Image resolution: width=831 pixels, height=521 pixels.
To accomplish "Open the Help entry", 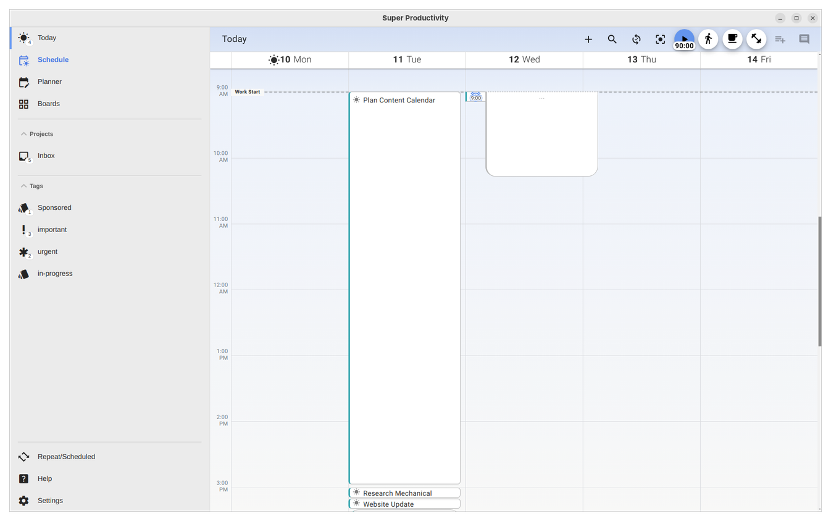I will pos(110,478).
